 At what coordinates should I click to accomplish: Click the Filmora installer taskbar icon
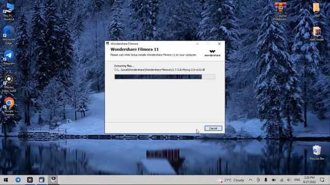click(x=54, y=180)
